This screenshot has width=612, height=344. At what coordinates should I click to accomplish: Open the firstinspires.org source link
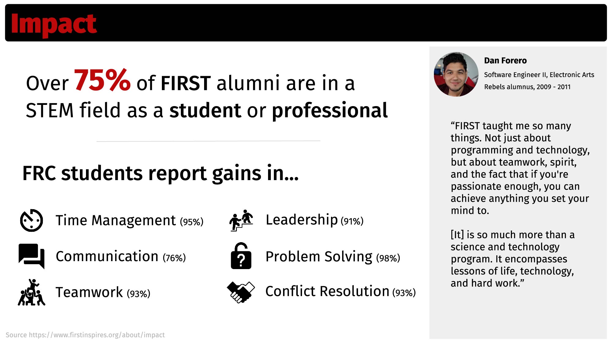[85, 335]
